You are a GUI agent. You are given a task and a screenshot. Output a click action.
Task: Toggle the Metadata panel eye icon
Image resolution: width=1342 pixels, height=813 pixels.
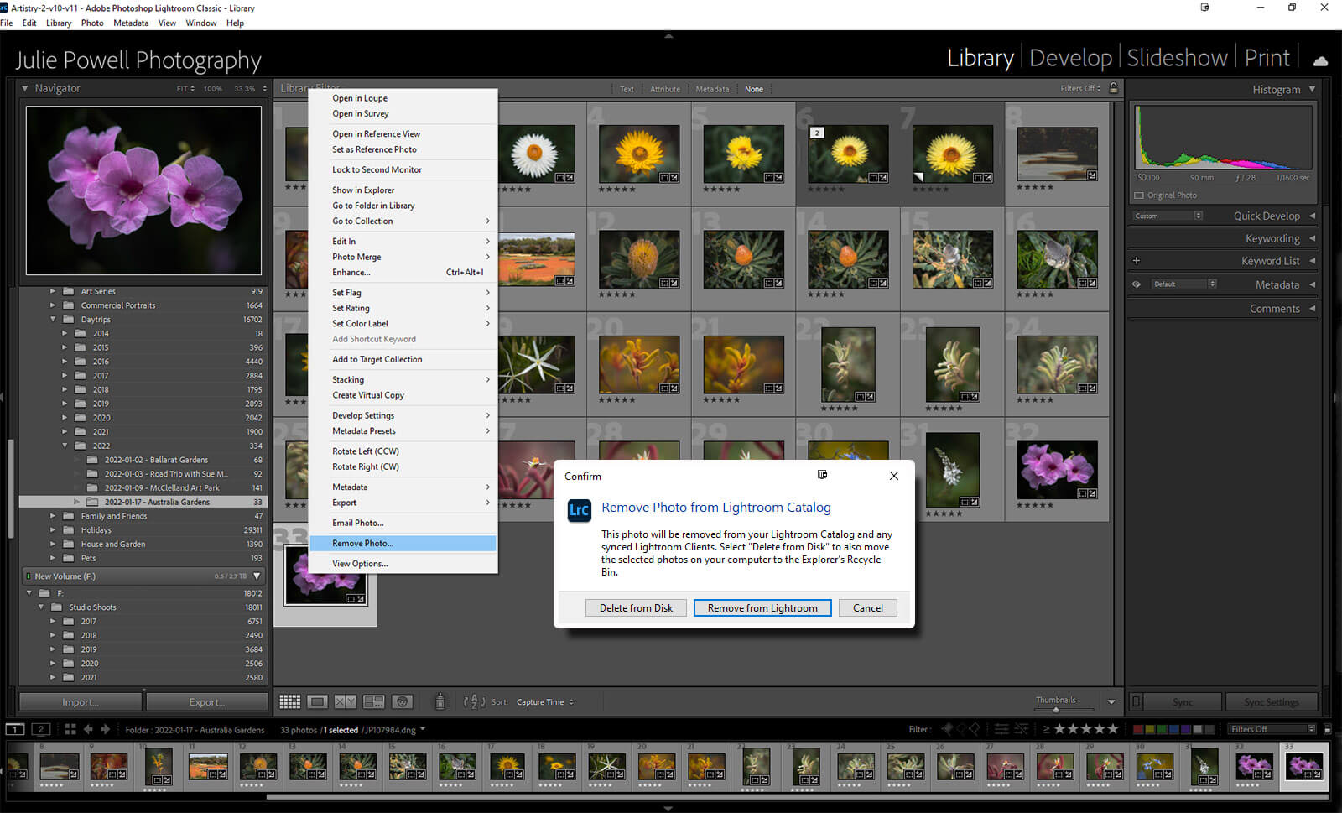tap(1137, 284)
